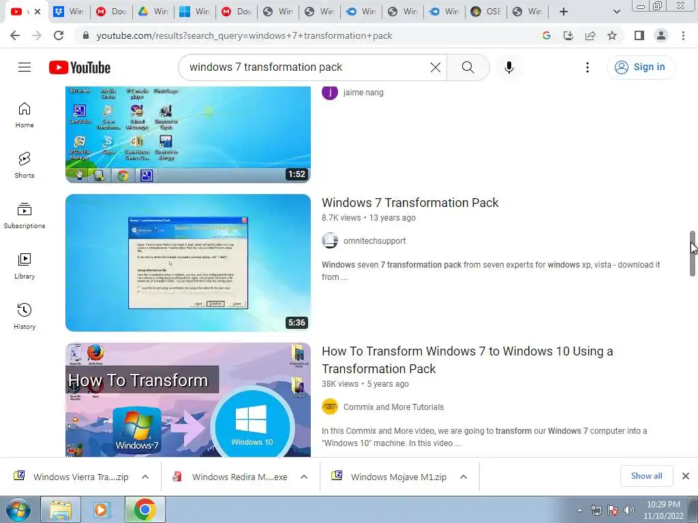This screenshot has width=698, height=523.
Task: Open omnitechsupport channel name link
Action: [x=374, y=240]
